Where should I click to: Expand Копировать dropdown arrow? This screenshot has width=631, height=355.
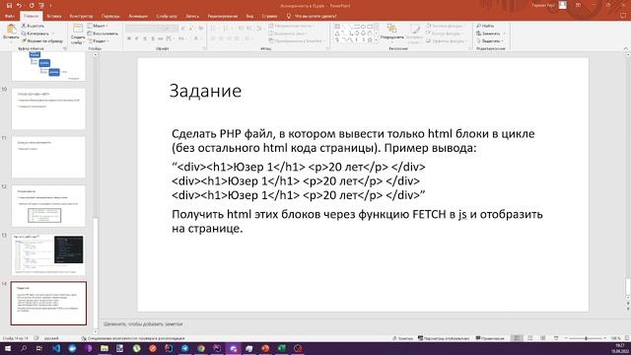pos(52,34)
